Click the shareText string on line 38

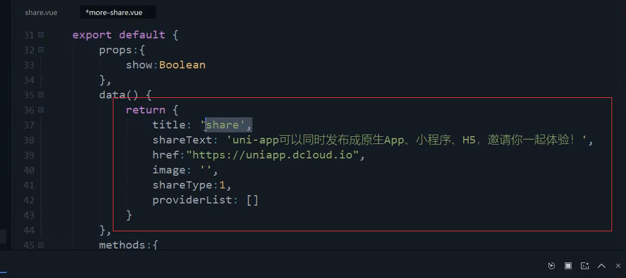coord(407,140)
